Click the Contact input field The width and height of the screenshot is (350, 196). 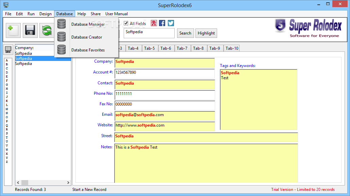165,85
